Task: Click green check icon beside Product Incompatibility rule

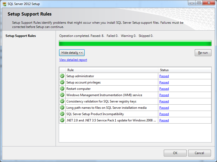Action: (x=62, y=114)
